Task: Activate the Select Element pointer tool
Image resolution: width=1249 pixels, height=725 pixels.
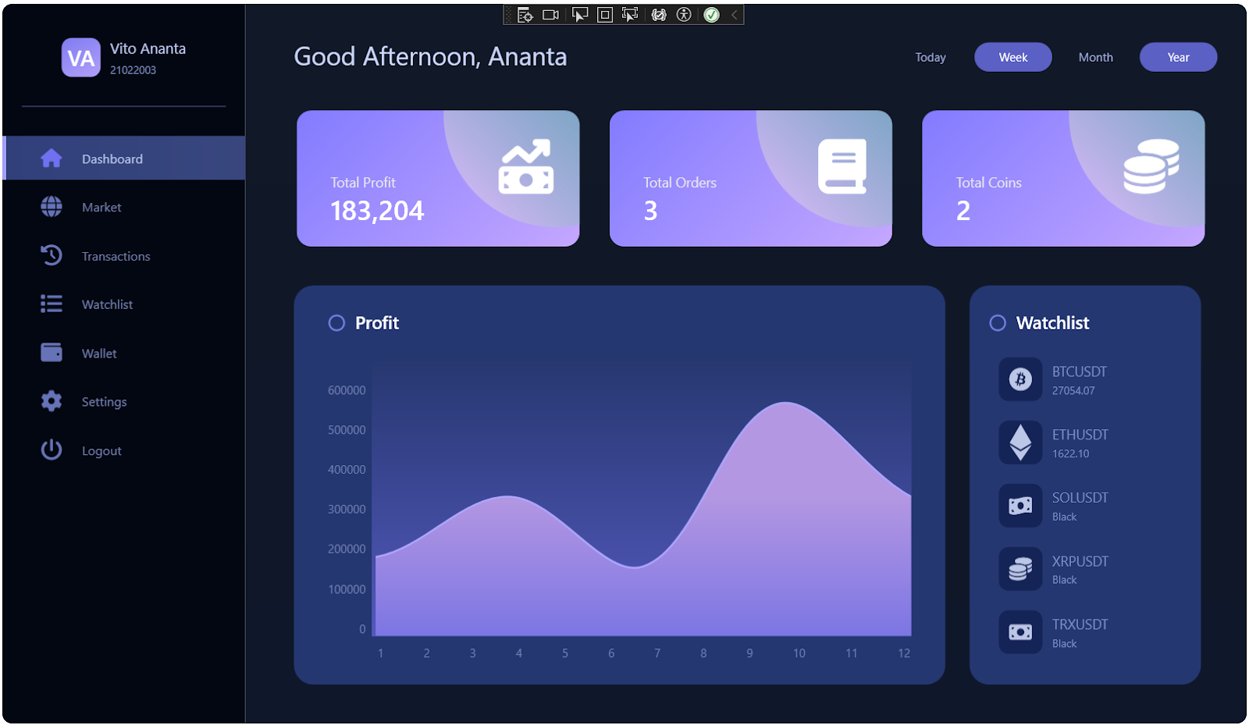Action: pyautogui.click(x=579, y=15)
